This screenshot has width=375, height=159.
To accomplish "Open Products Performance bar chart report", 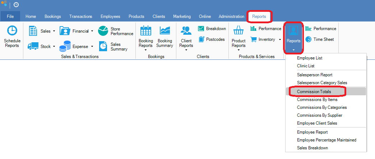I will 254,29.
